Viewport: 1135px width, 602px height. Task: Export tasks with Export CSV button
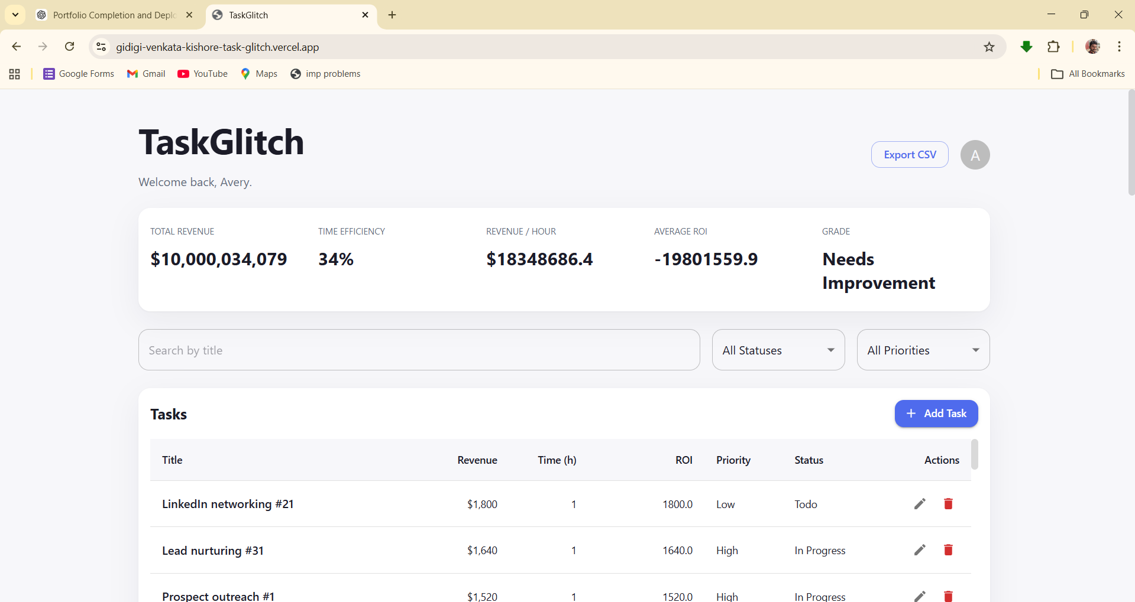click(x=910, y=155)
